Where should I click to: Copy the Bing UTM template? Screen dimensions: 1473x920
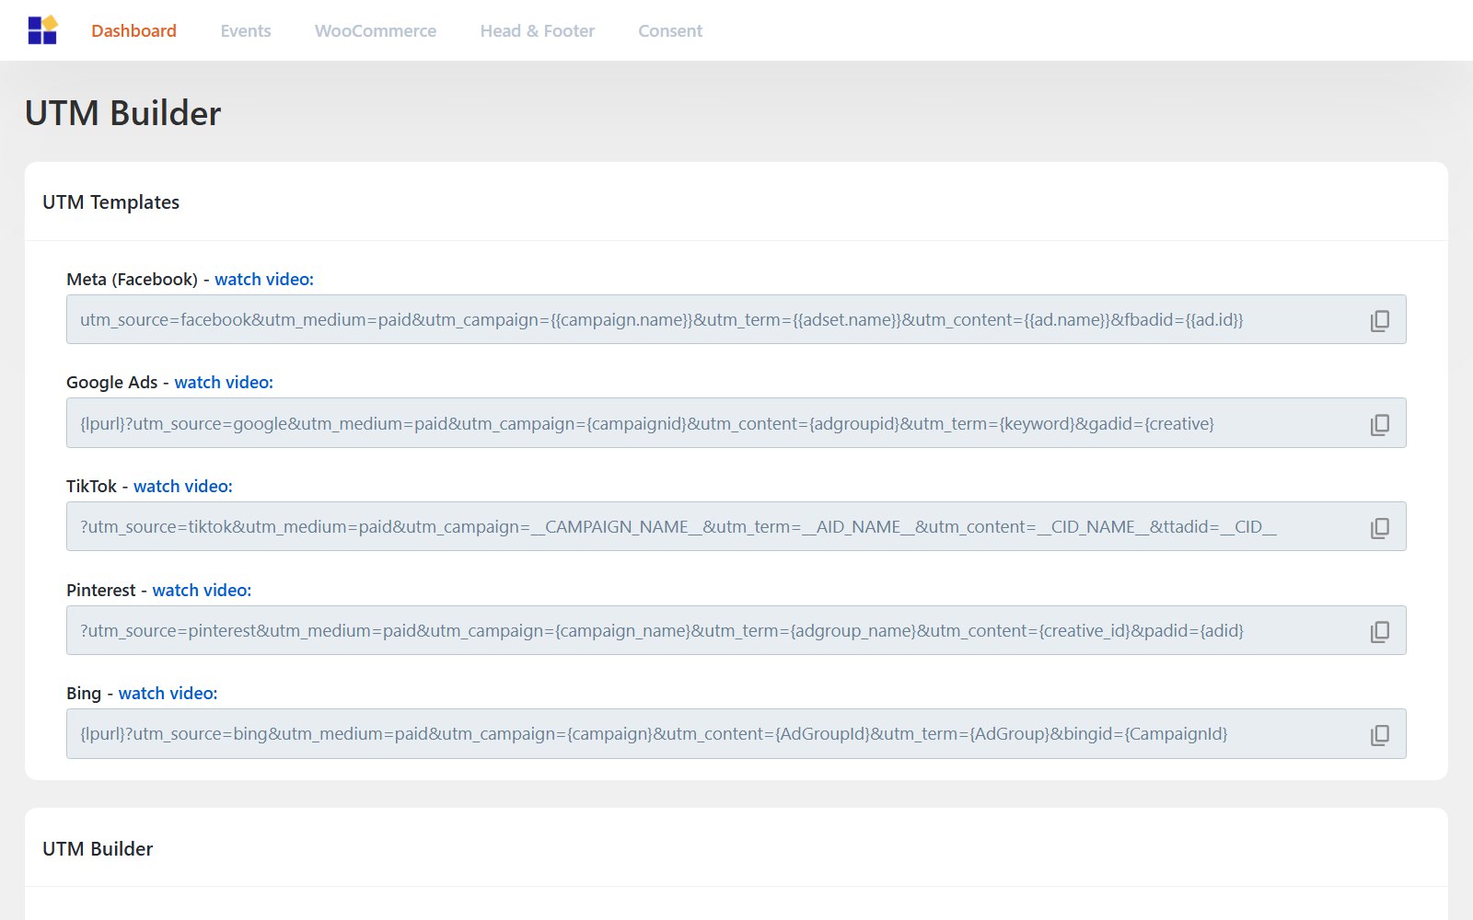[x=1379, y=734]
